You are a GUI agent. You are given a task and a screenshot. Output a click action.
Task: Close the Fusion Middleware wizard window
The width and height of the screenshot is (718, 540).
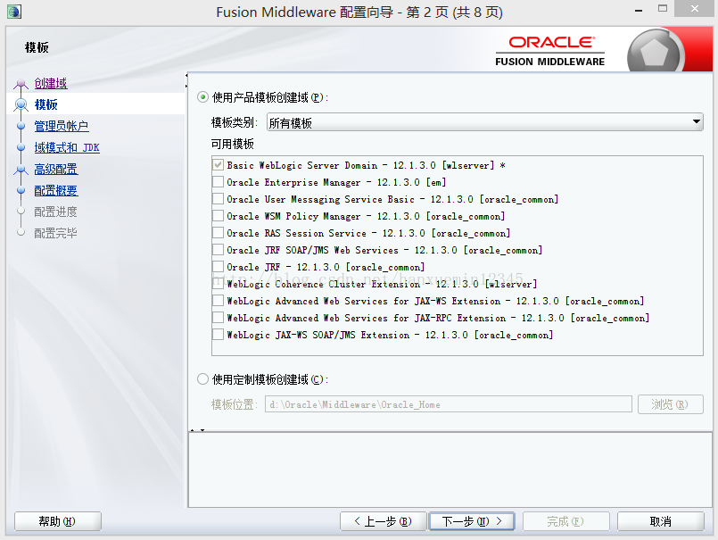pos(695,8)
